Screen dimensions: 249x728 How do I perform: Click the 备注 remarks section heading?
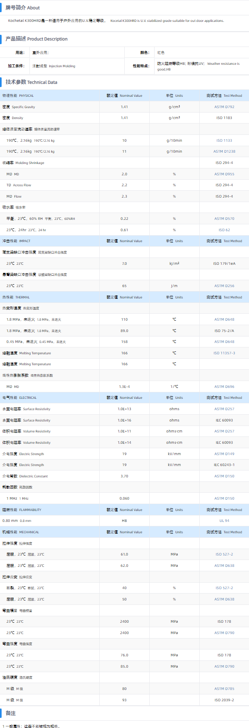[10, 713]
